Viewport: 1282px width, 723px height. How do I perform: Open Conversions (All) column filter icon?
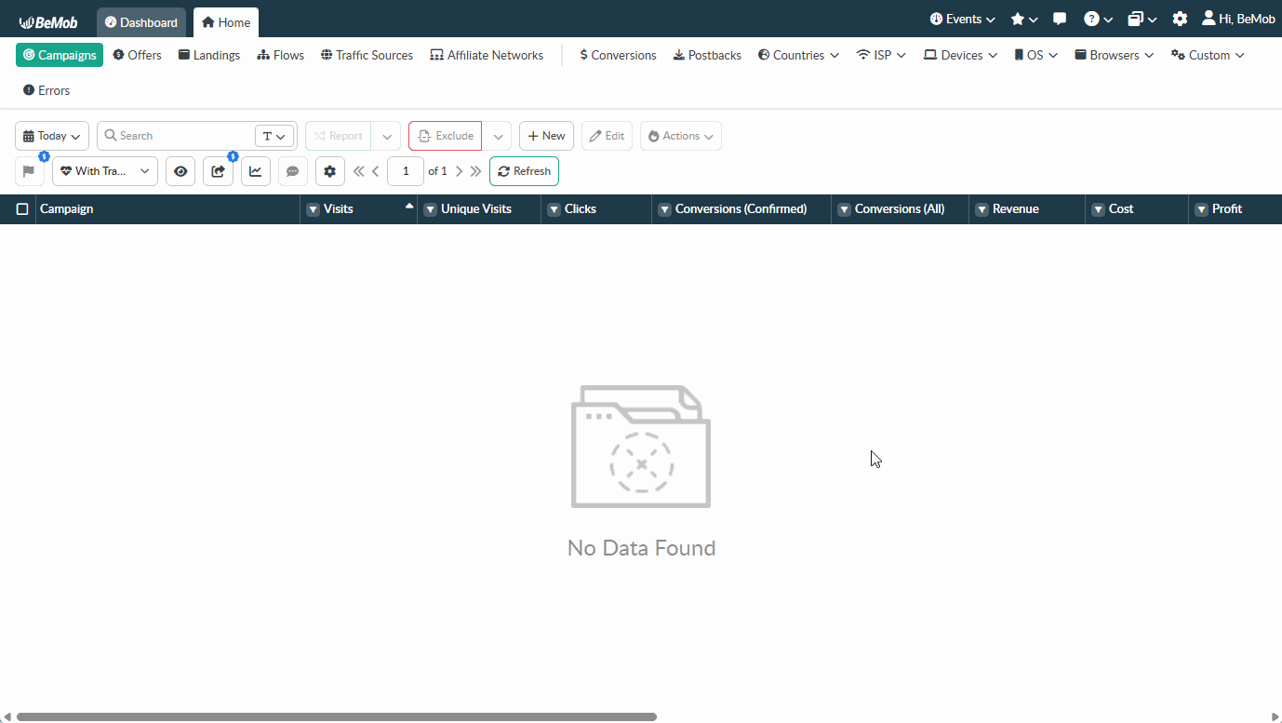[x=844, y=209]
